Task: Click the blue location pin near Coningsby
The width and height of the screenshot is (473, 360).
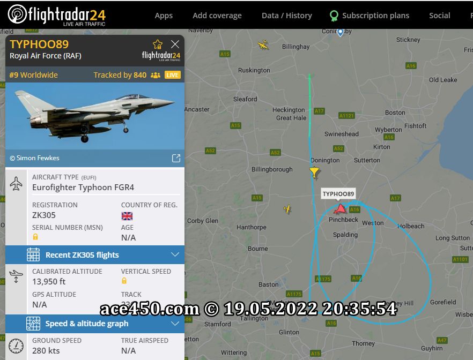Action: 340,32
